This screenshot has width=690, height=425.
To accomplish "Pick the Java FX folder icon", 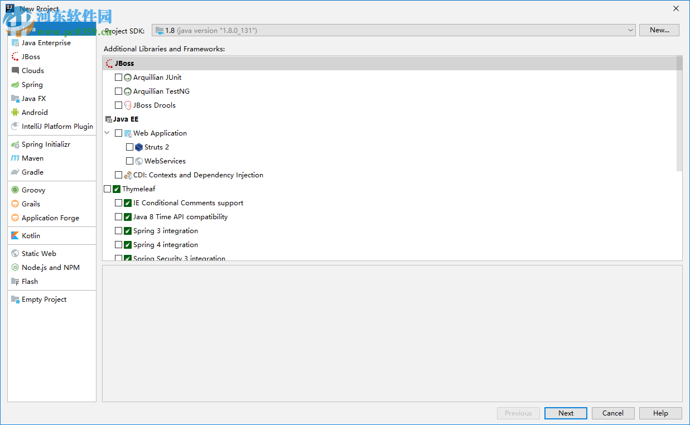I will tap(15, 99).
